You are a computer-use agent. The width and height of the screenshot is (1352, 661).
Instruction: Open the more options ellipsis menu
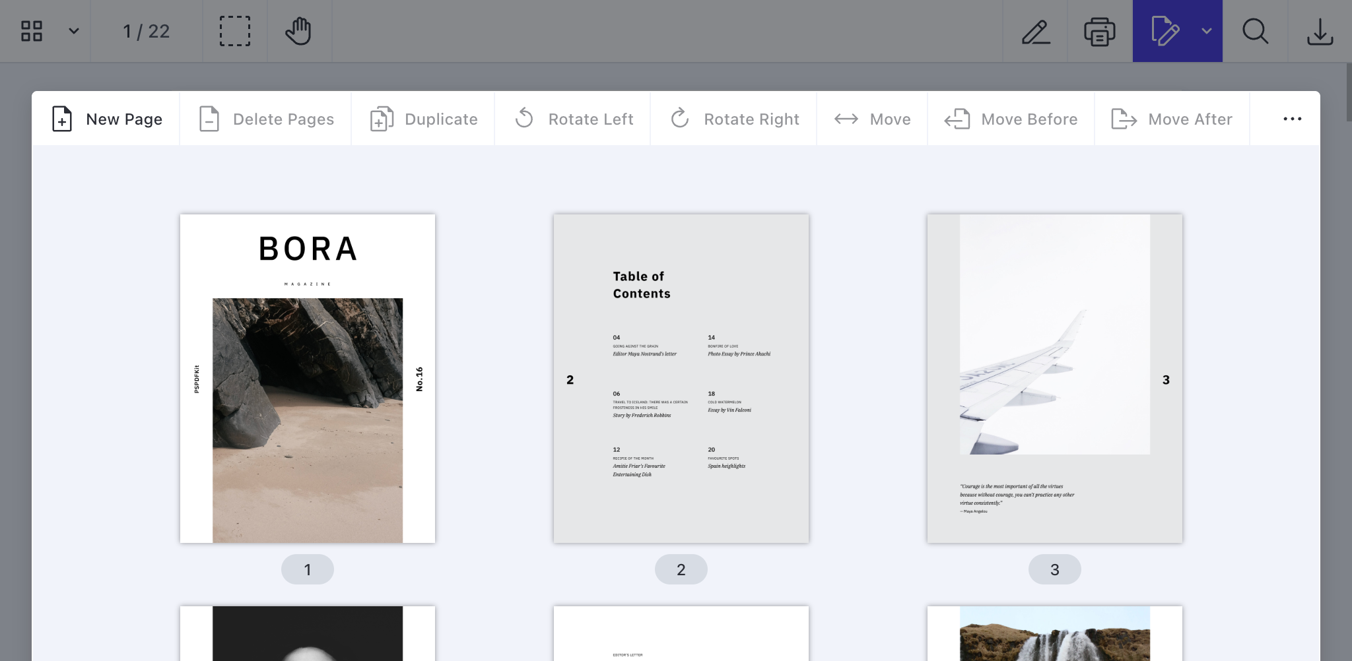pos(1292,119)
